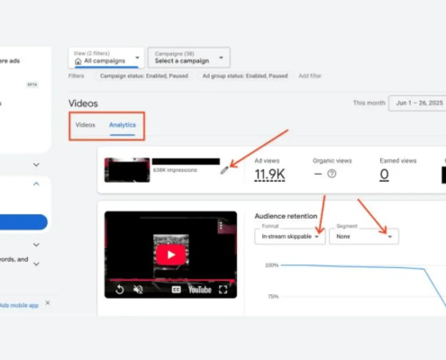Open the video player three-dot menu
Screen dimensions: 446x360
[221, 225]
